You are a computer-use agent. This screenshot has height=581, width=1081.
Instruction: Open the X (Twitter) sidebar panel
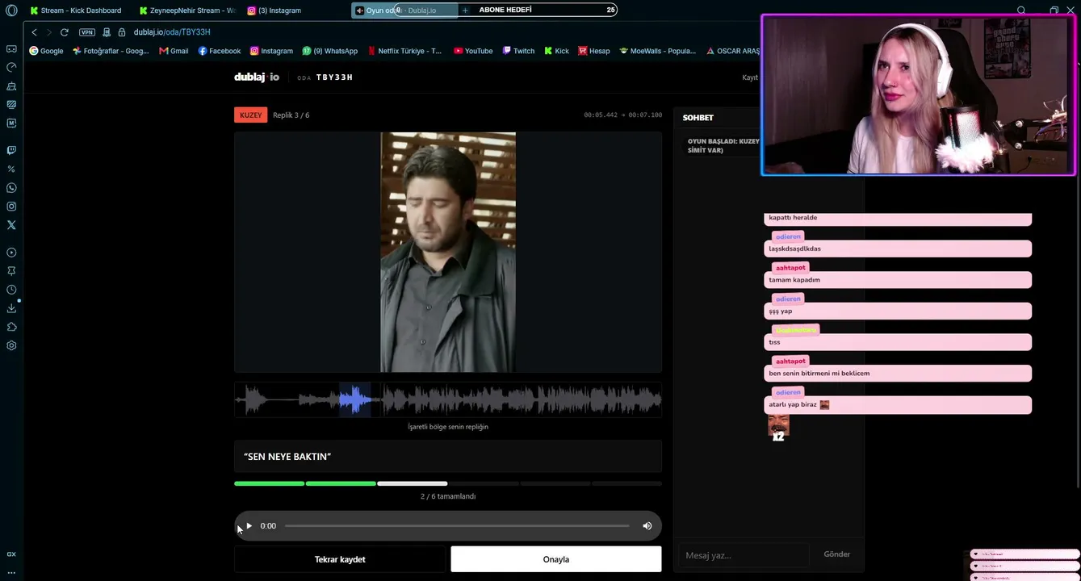coord(11,225)
